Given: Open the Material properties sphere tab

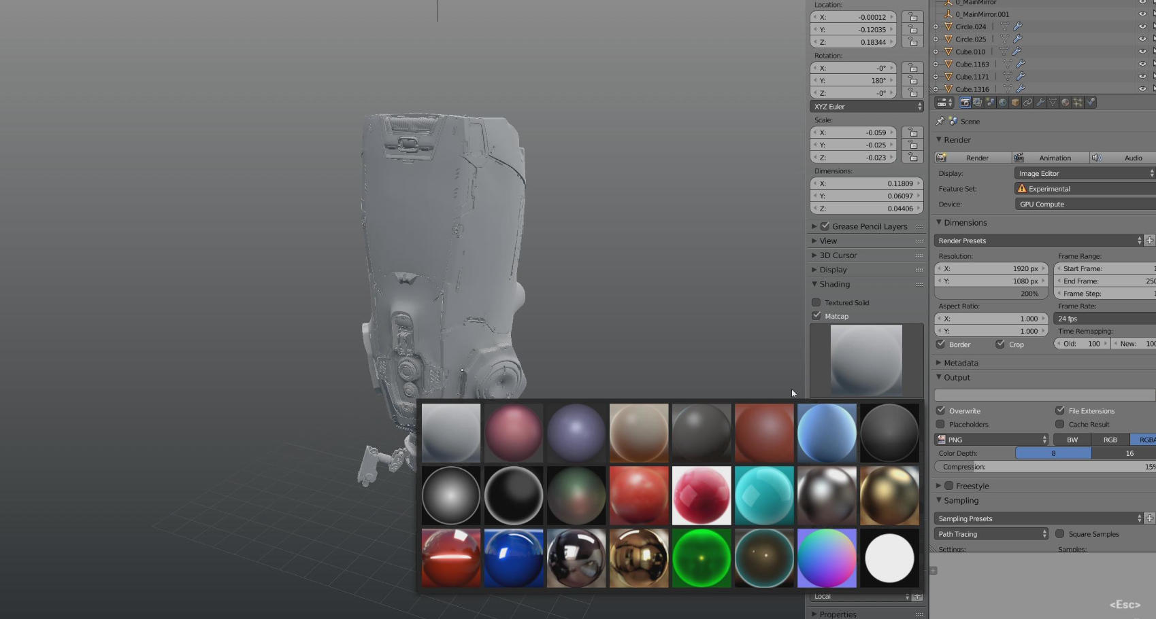Looking at the screenshot, I should 1066,103.
